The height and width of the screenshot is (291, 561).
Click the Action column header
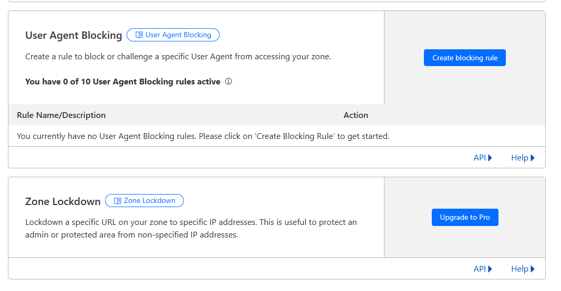tap(356, 115)
